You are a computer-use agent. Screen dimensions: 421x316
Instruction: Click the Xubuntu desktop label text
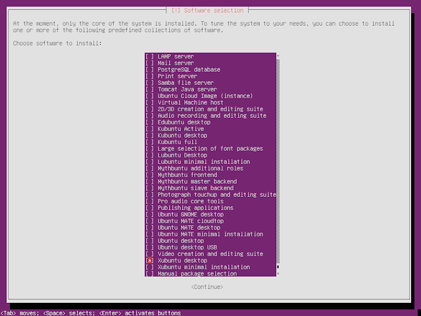pyautogui.click(x=182, y=261)
